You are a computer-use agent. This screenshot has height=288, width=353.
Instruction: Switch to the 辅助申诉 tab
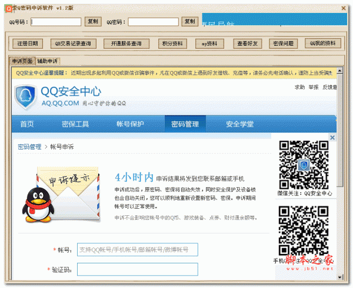[48, 61]
